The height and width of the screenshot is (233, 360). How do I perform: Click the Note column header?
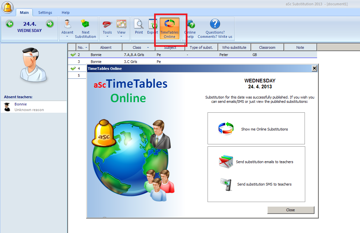coord(300,47)
